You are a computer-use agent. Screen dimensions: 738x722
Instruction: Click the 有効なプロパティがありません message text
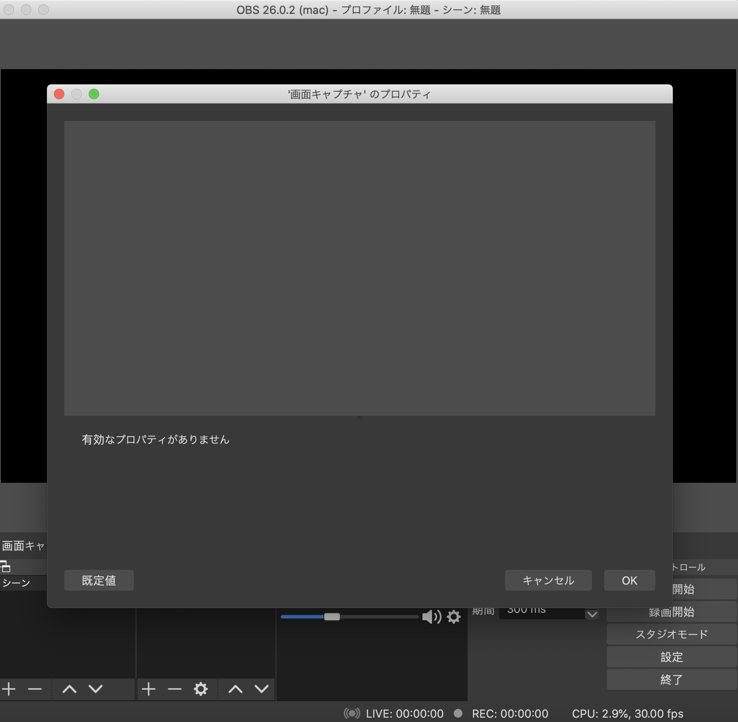(156, 440)
